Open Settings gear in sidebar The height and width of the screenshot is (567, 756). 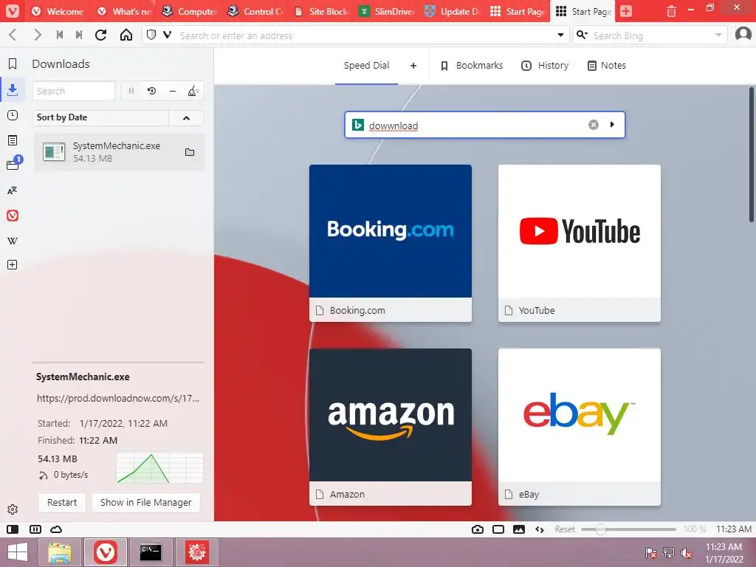point(13,509)
